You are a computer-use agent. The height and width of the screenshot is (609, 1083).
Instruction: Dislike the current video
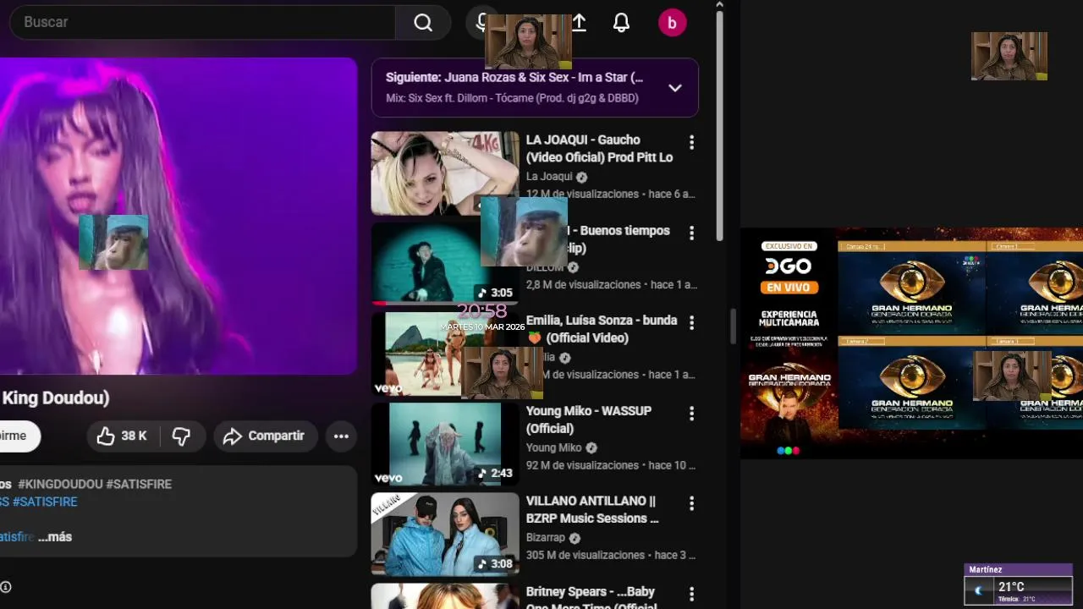(x=182, y=436)
